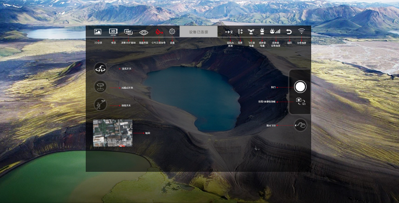The width and height of the screenshot is (399, 203).
Task: Click the return back arrow
Action: pos(289,32)
